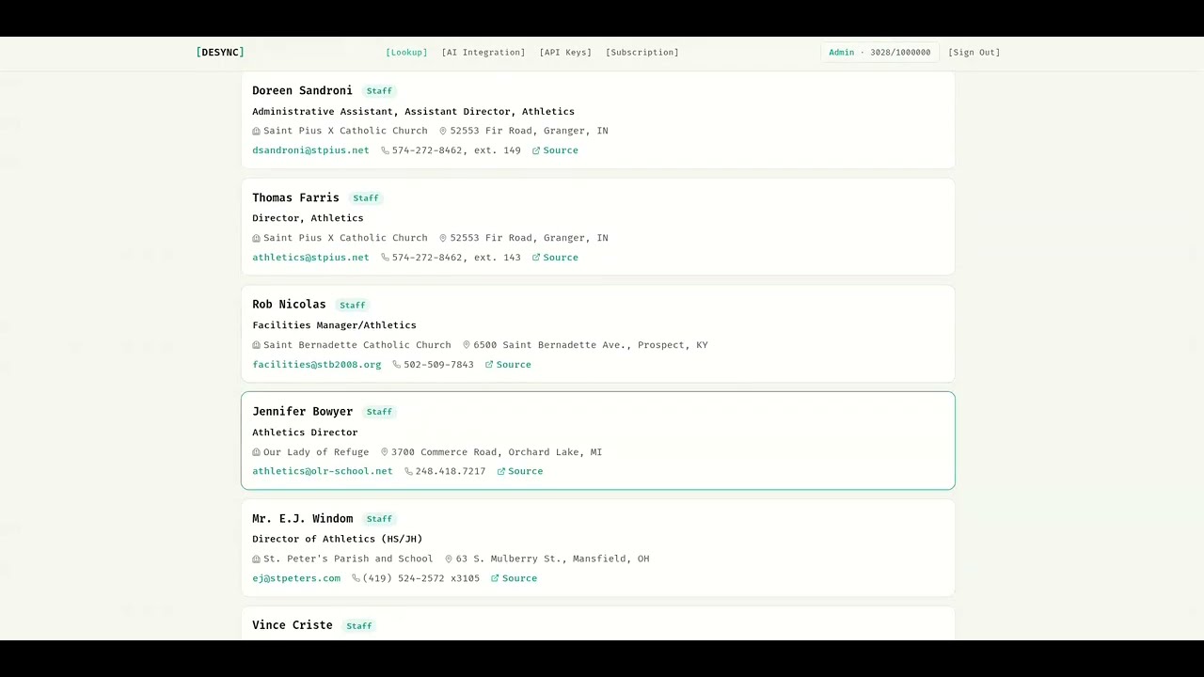Click the athletics@stpius.net email link
Screen dimensions: 1204x677
point(310,258)
